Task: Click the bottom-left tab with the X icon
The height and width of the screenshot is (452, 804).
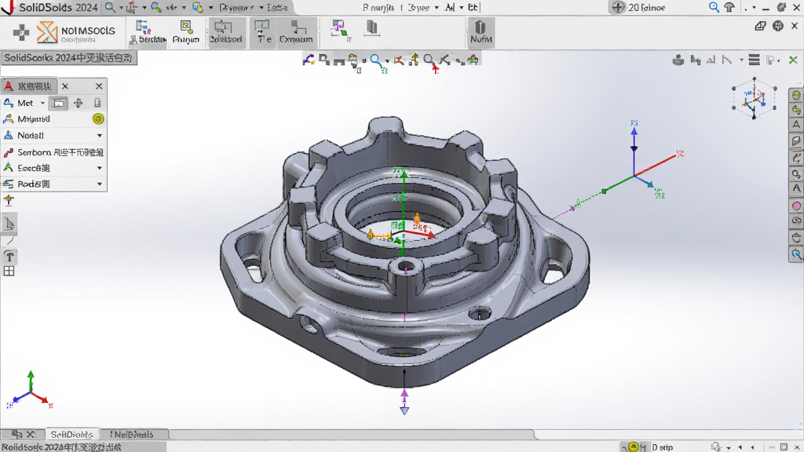Action: 23,434
